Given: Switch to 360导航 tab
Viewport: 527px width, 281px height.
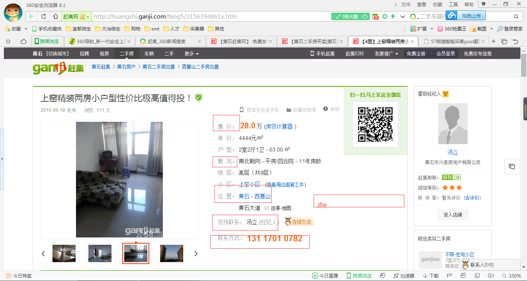Looking at the screenshot, I should coord(100,41).
